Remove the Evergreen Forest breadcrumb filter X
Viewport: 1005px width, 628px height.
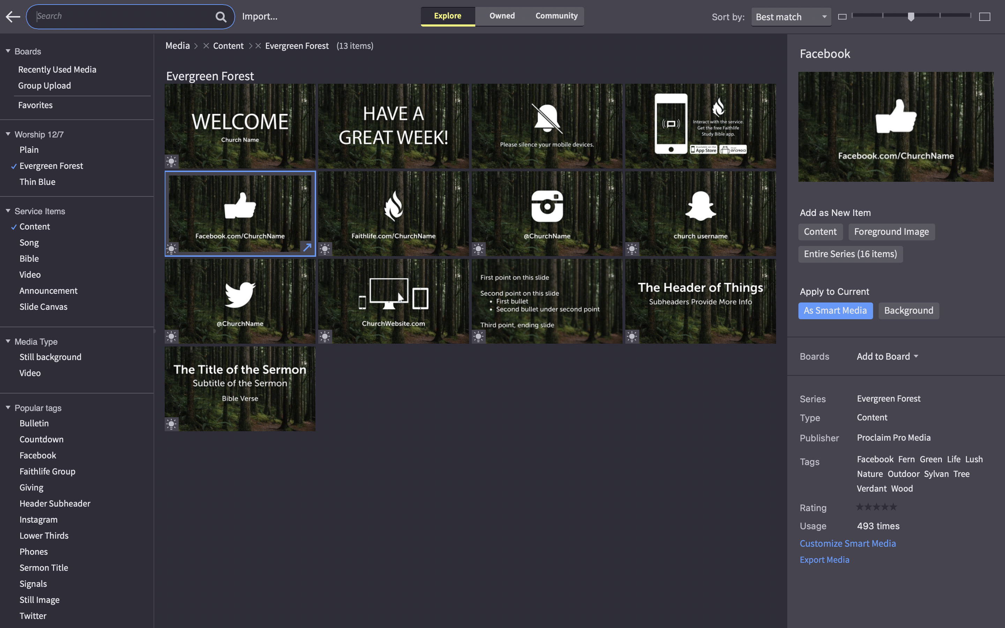coord(258,46)
